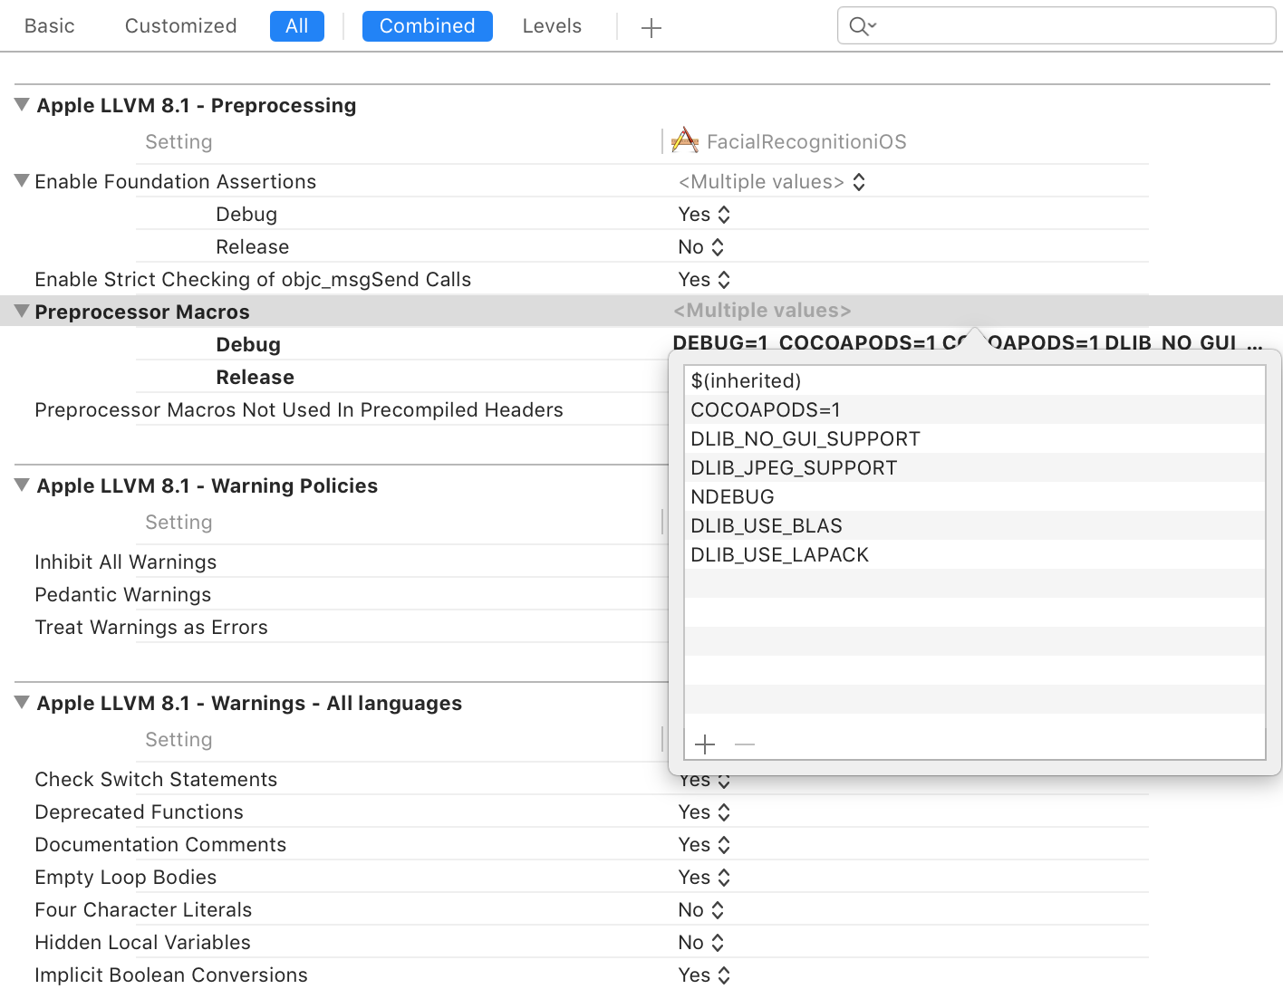Click the build settings search field
This screenshot has width=1283, height=989.
(x=1069, y=26)
